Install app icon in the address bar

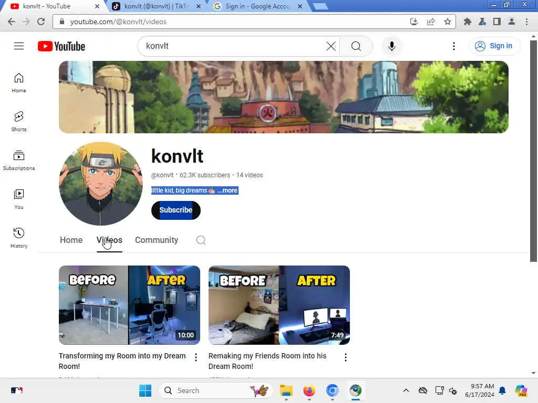pos(414,22)
